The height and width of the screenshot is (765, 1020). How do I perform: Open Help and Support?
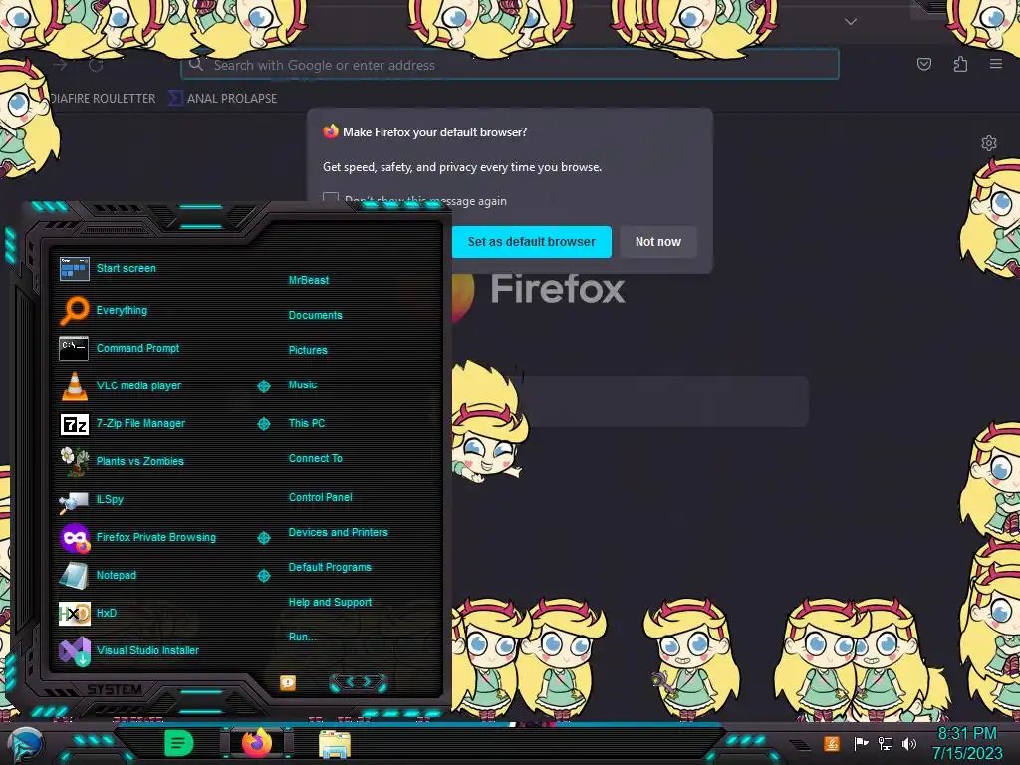point(330,603)
